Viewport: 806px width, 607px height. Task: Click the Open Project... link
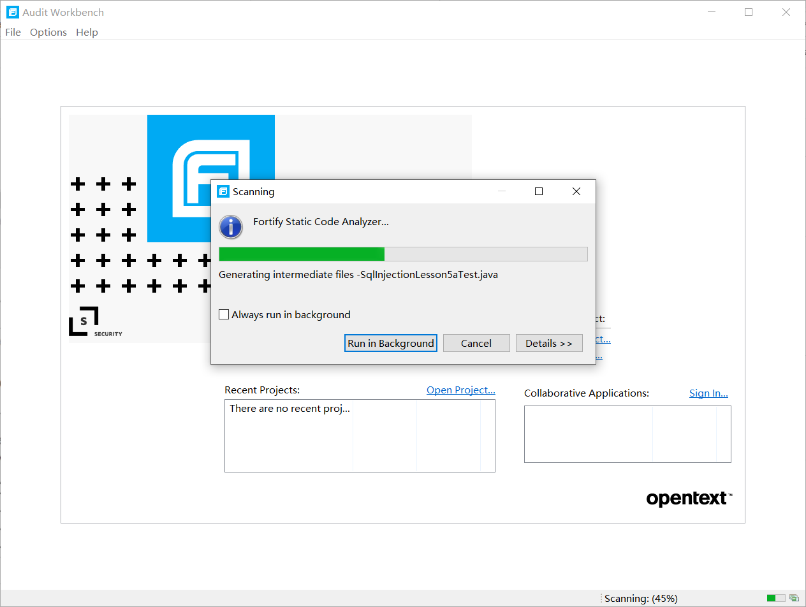coord(461,390)
